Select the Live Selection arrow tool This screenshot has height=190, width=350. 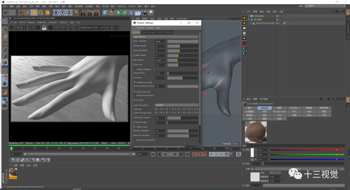pos(21,13)
